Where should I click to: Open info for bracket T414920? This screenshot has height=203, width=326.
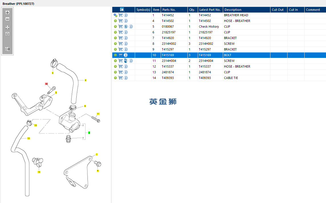pyautogui.click(x=126, y=38)
